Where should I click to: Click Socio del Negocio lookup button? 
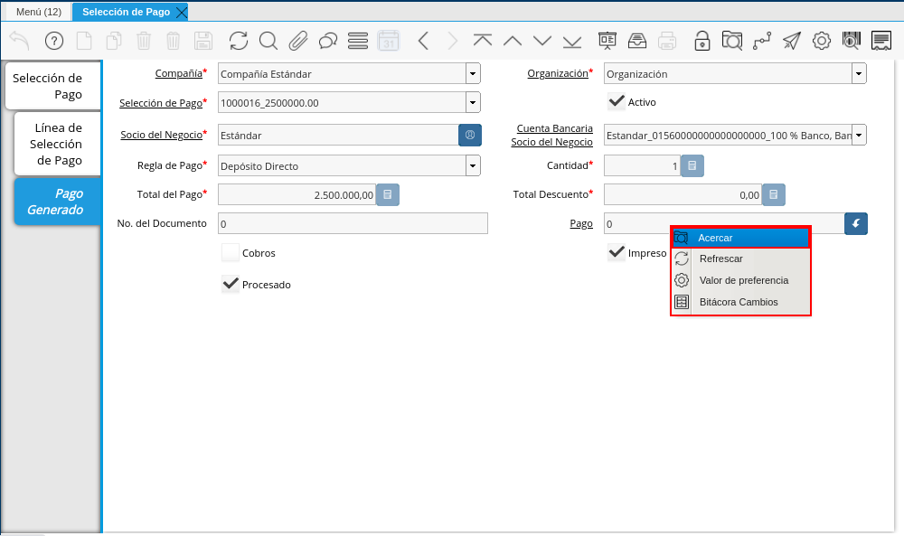pos(470,135)
